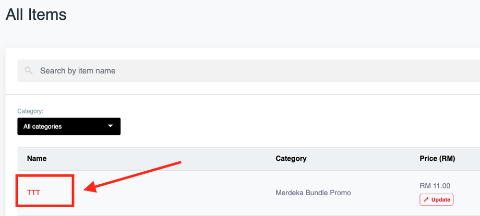The height and width of the screenshot is (216, 480).
Task: Click the "Update" word beside the pencil
Action: (441, 200)
